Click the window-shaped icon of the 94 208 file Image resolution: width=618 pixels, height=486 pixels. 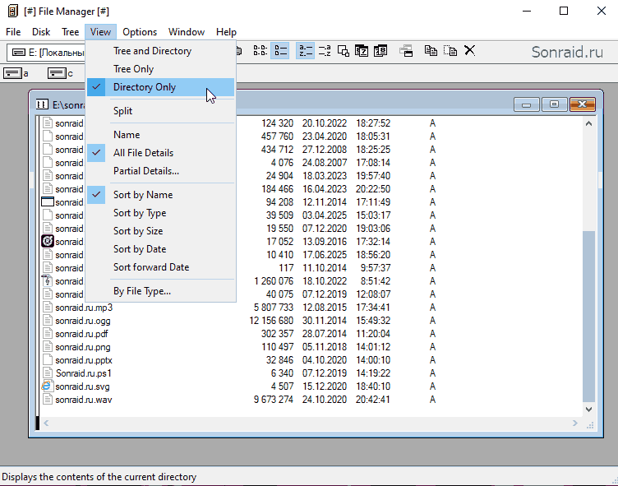pyautogui.click(x=48, y=202)
